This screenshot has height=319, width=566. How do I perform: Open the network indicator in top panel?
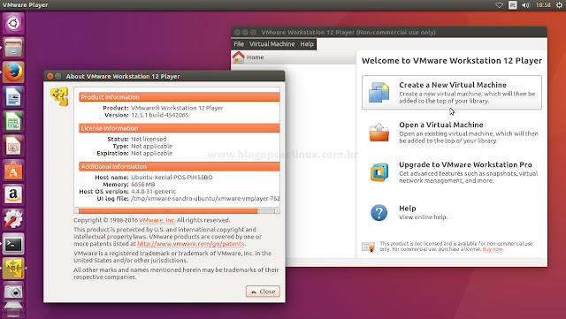point(499,5)
